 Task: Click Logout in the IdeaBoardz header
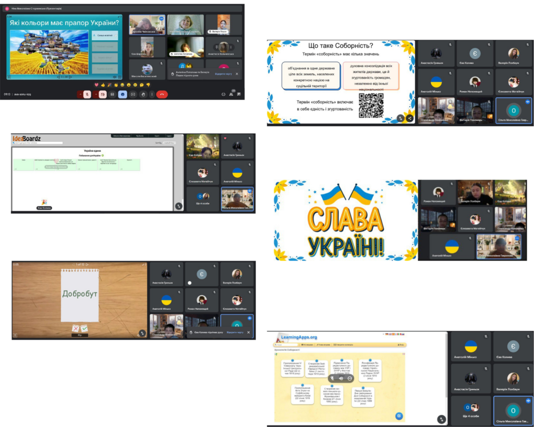pyautogui.click(x=169, y=136)
